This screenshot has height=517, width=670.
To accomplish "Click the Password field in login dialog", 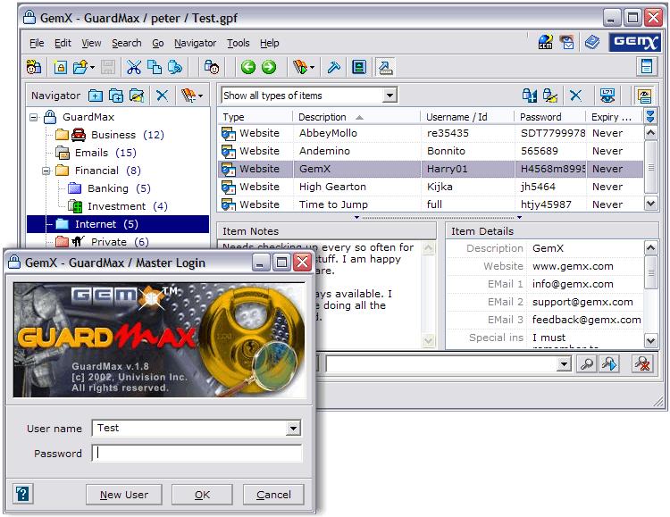I will coord(197,453).
